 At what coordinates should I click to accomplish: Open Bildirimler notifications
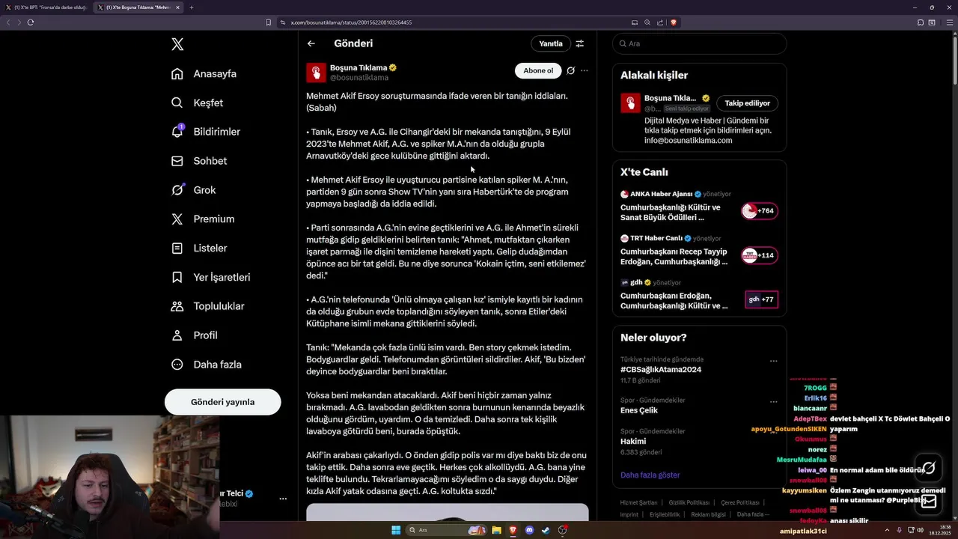tap(206, 132)
